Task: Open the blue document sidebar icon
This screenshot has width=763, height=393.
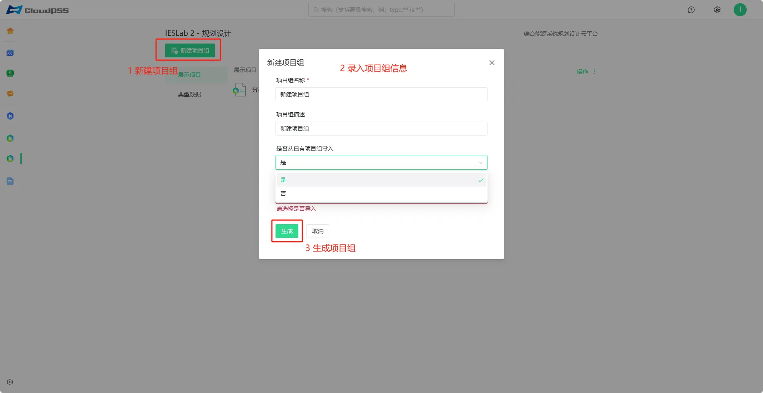Action: coord(10,181)
